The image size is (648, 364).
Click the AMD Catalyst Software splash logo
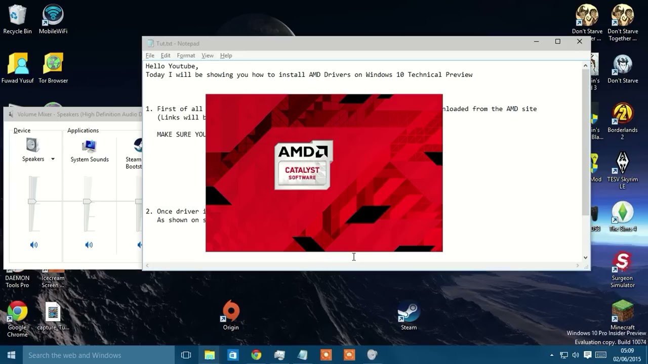point(303,165)
